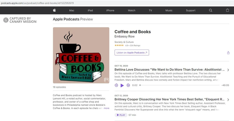Expand chevron next to Bettina Love episode
The image size is (234, 121).
click(x=228, y=70)
